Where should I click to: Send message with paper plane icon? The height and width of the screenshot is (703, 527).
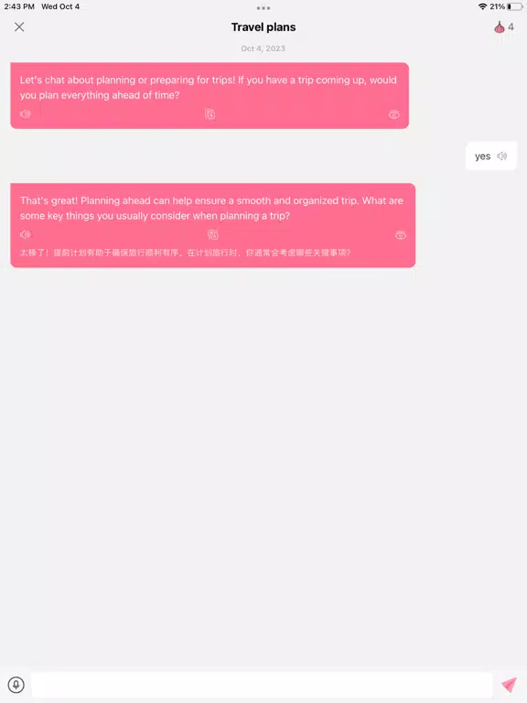[509, 685]
